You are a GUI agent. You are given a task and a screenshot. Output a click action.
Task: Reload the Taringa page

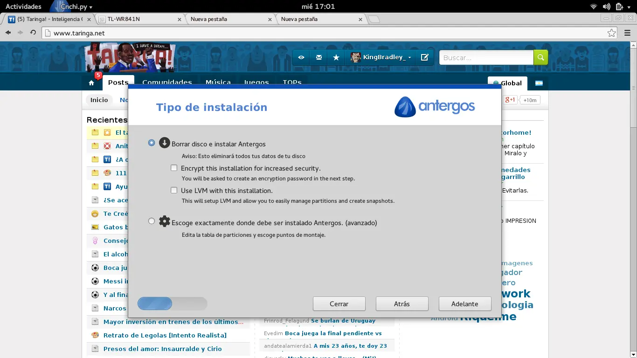[33, 33]
